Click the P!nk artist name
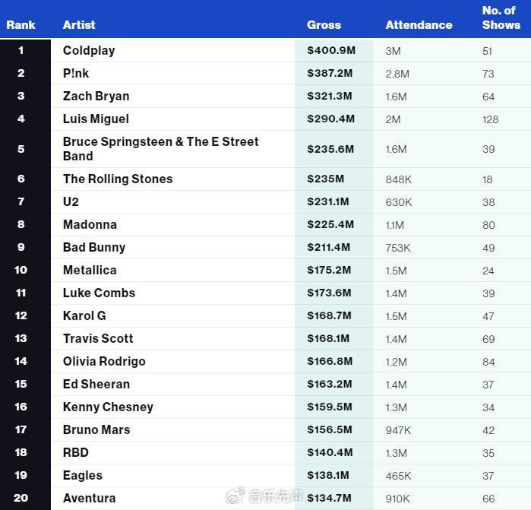The width and height of the screenshot is (531, 510). 76,73
